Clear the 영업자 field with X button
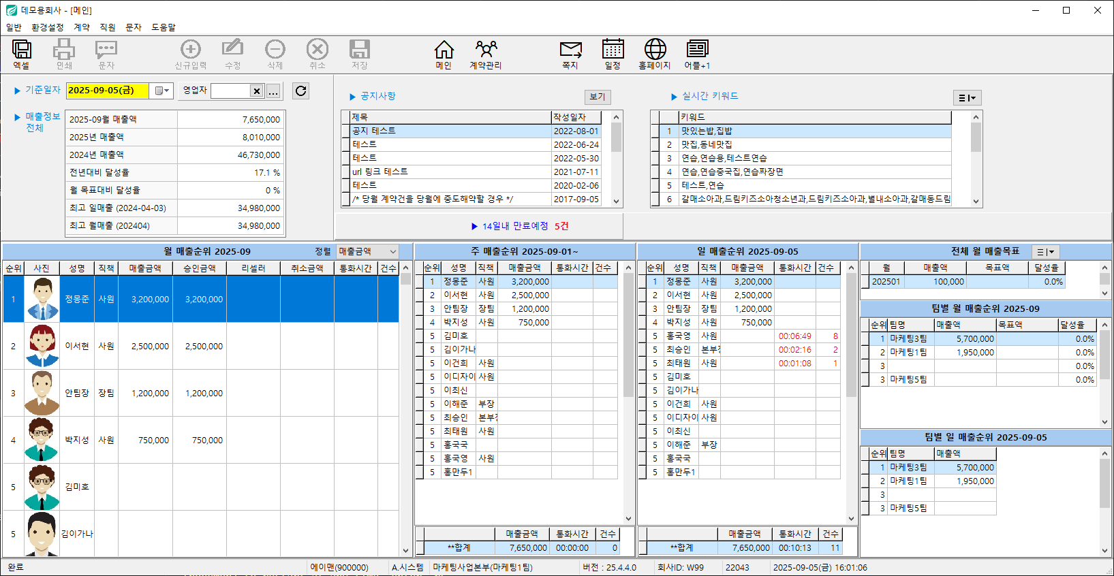 click(x=256, y=91)
